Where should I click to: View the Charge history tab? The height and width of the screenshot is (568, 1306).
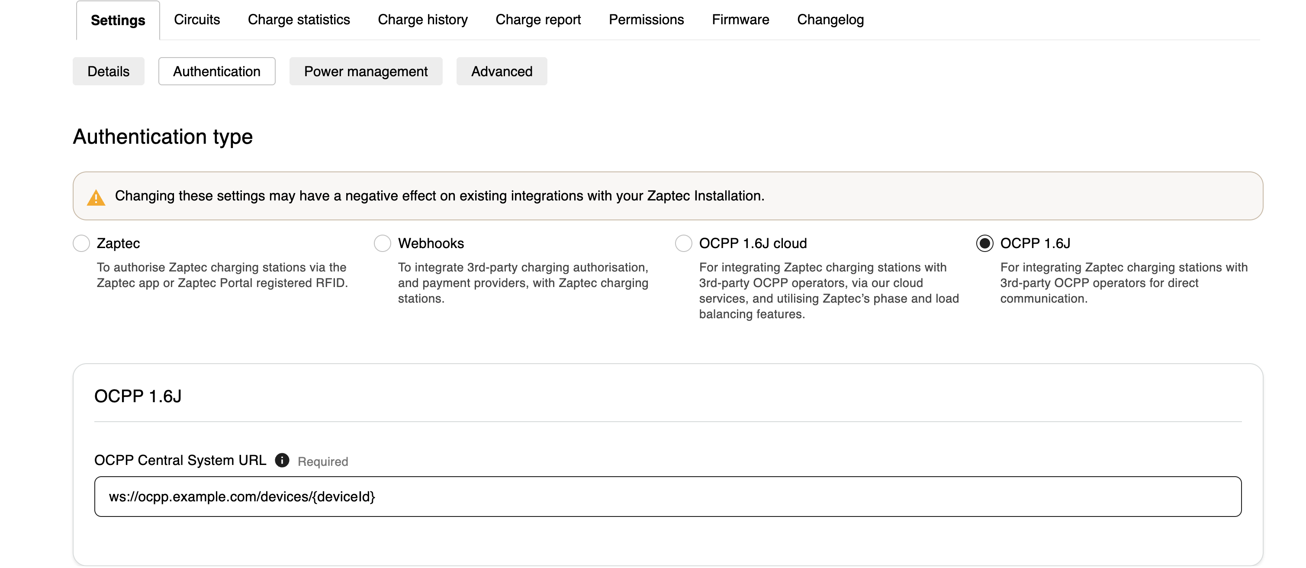[422, 20]
